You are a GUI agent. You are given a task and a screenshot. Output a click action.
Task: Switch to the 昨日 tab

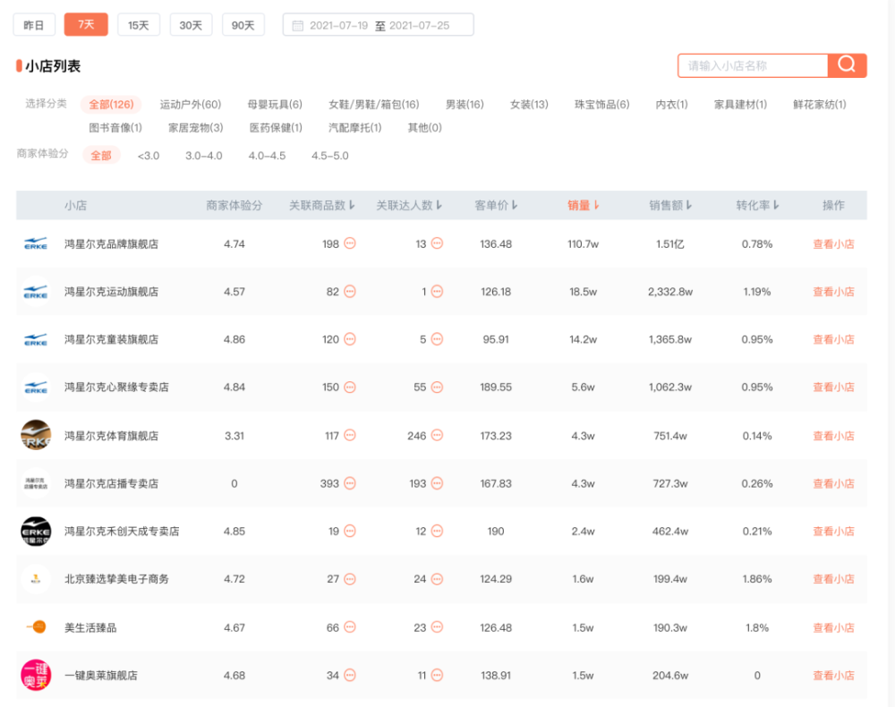point(34,24)
